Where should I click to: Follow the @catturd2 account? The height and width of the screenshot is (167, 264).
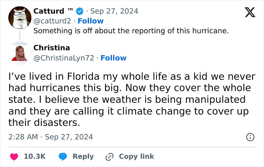(x=91, y=21)
